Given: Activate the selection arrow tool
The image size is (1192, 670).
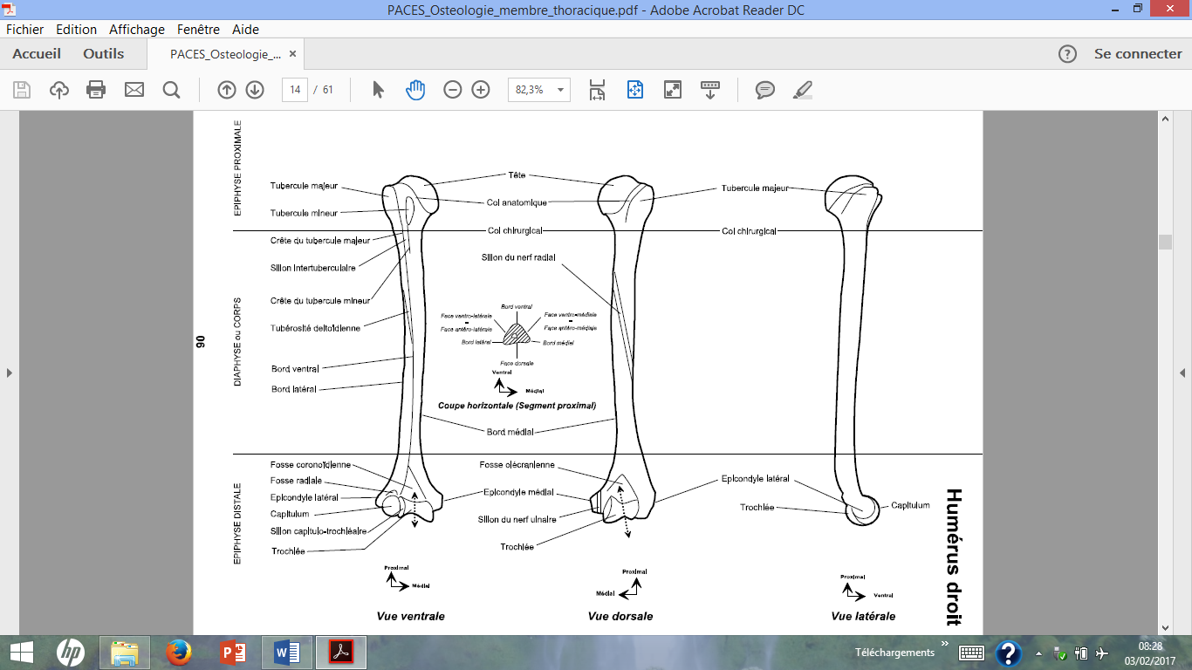Looking at the screenshot, I should (378, 90).
